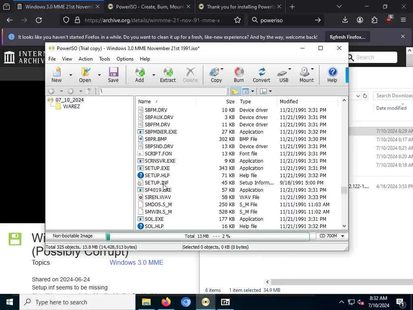Screen dimensions: 413x310
Task: Click the Burn toolbar icon
Action: [239, 75]
